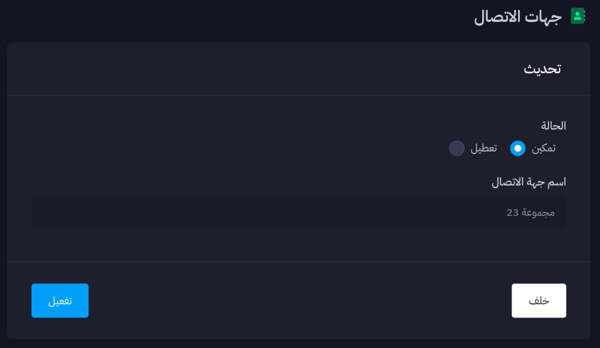This screenshot has height=348, width=600.
Task: Click the "مجموعة 23" text in the field
Action: pyautogui.click(x=530, y=212)
